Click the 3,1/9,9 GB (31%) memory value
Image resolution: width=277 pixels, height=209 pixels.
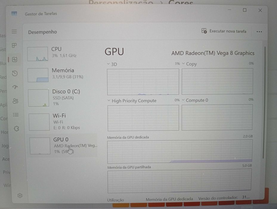point(68,77)
